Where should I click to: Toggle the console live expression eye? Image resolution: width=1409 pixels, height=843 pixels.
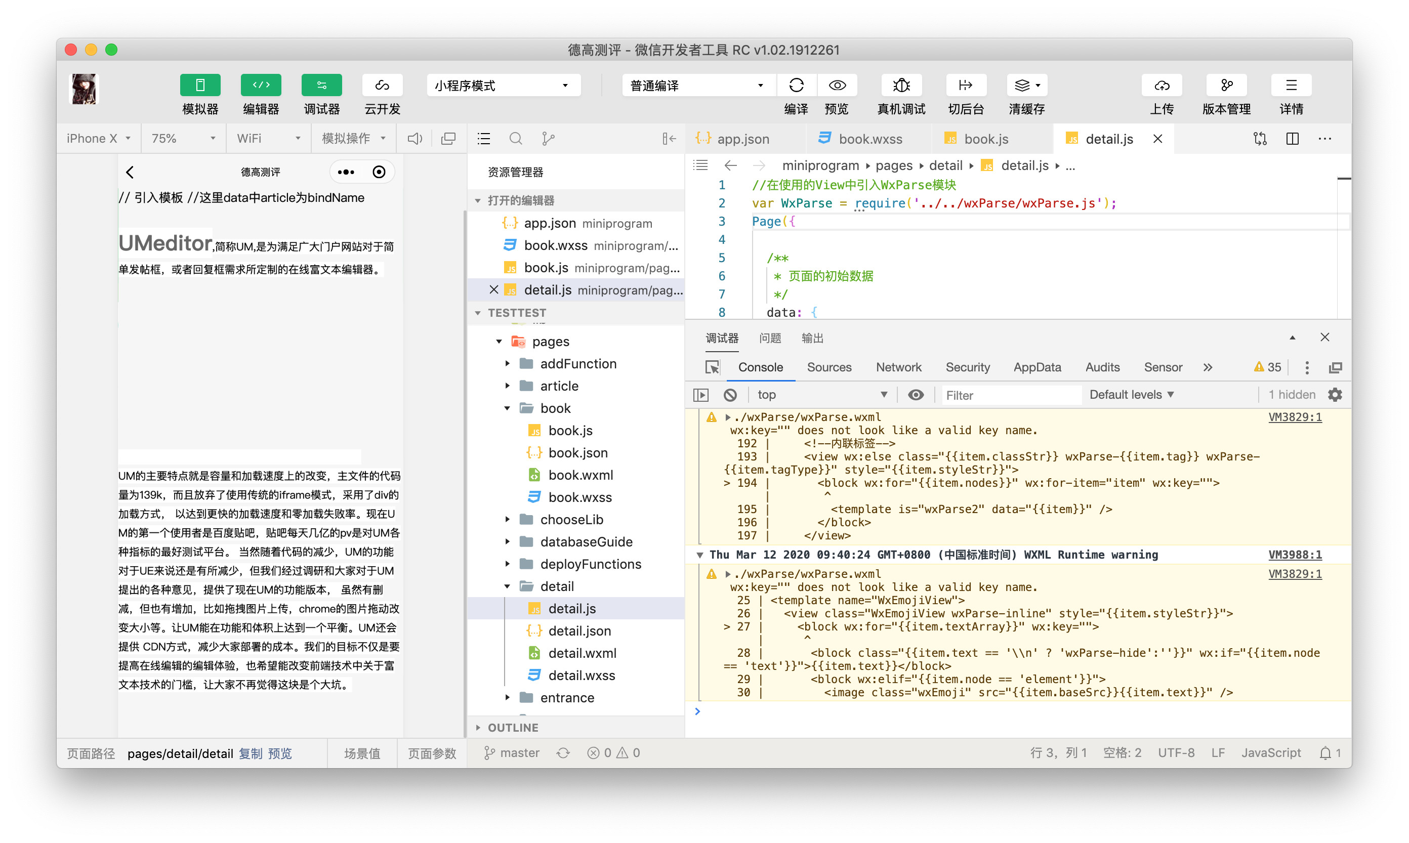[x=915, y=395]
